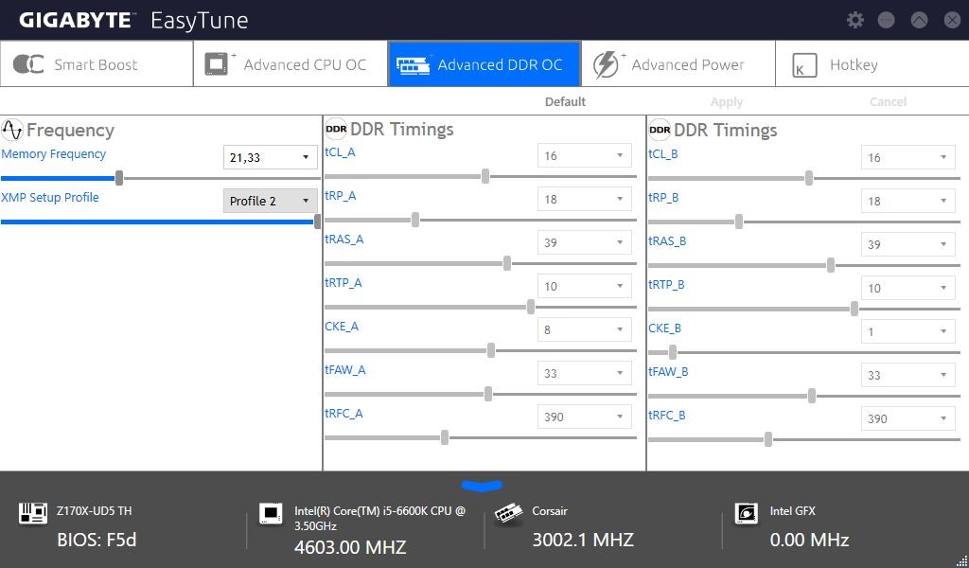The width and height of the screenshot is (969, 568).
Task: Click the CPU icon beside Intel Core i5-6600K
Action: click(271, 514)
